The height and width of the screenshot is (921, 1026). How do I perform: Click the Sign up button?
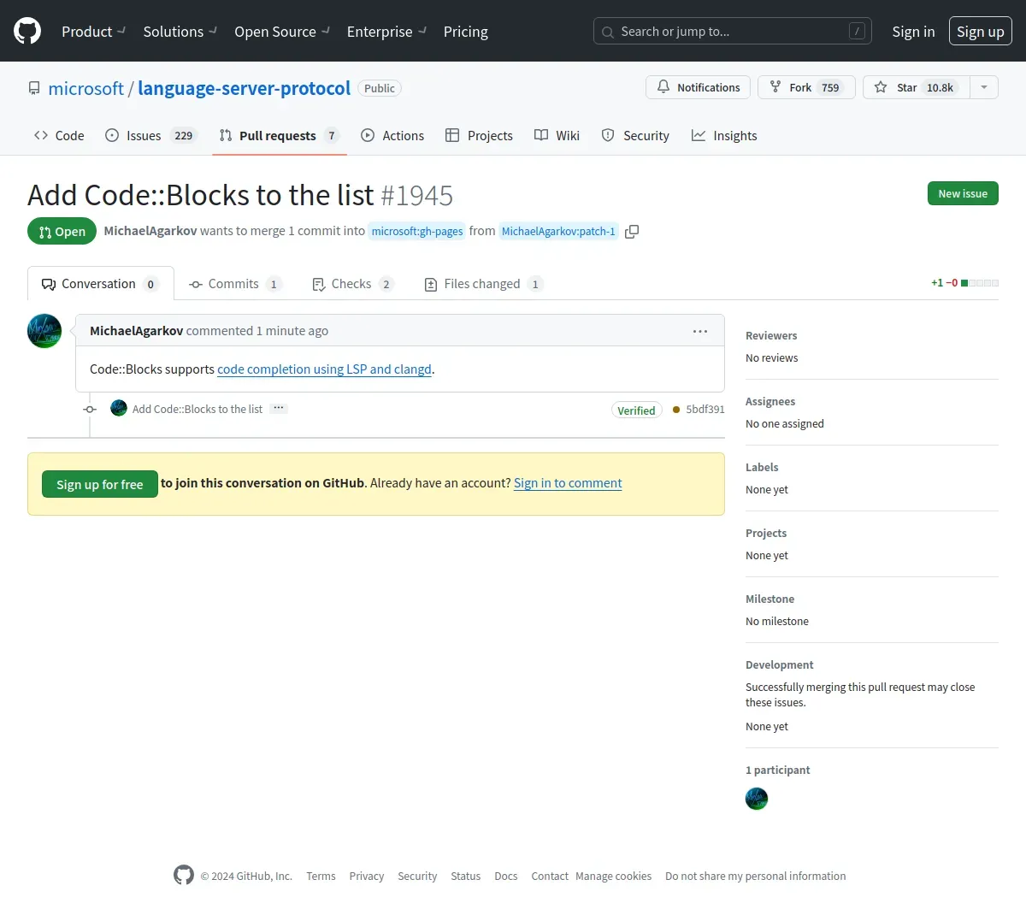(x=981, y=32)
